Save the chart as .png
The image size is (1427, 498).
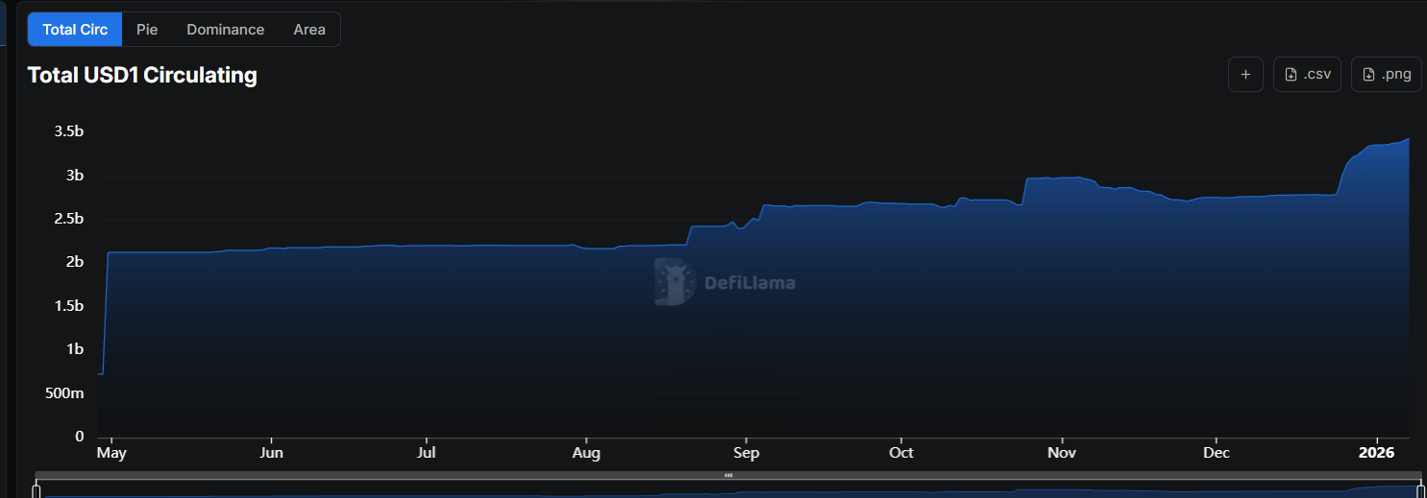[1386, 74]
